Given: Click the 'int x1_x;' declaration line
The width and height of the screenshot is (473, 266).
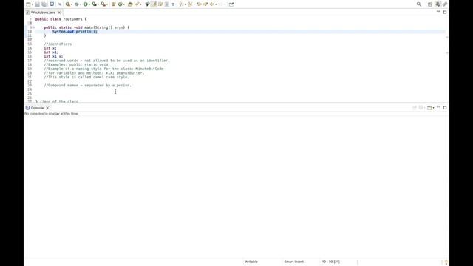Looking at the screenshot, I should coord(53,56).
